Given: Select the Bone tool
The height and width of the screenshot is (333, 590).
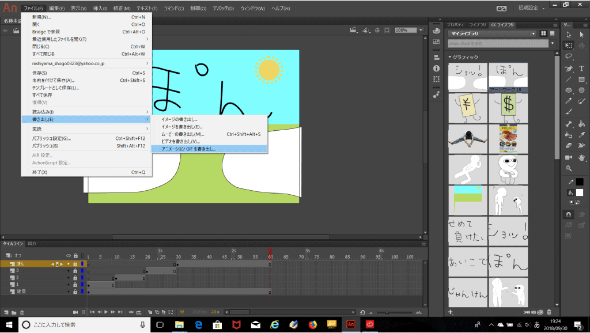Looking at the screenshot, I should coord(569,124).
